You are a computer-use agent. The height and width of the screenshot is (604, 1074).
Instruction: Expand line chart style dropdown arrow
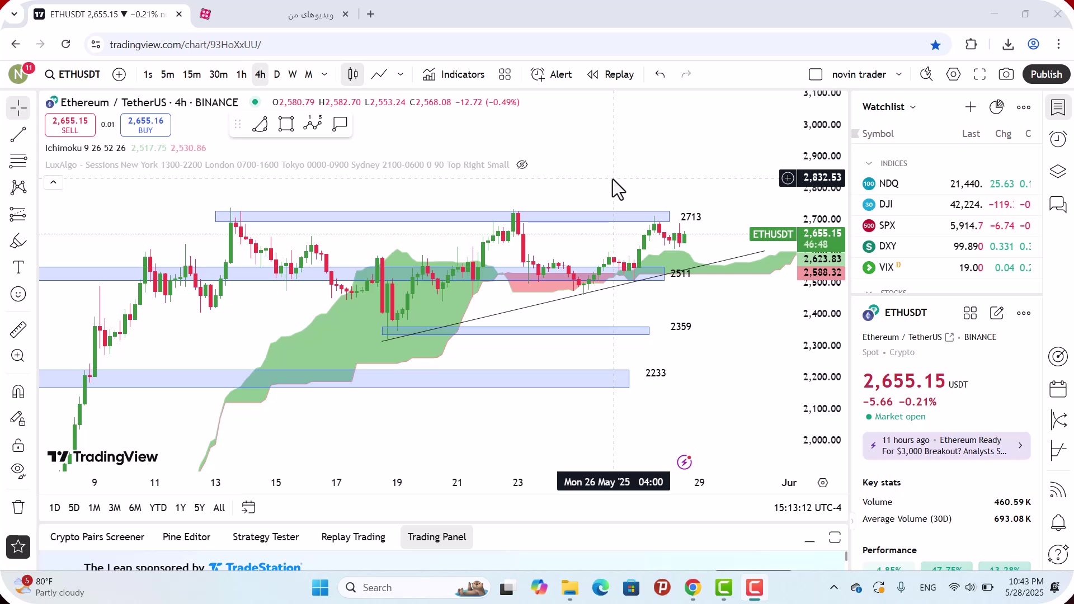401,74
